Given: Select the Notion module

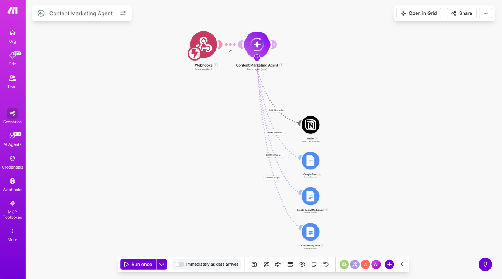Looking at the screenshot, I should [310, 125].
